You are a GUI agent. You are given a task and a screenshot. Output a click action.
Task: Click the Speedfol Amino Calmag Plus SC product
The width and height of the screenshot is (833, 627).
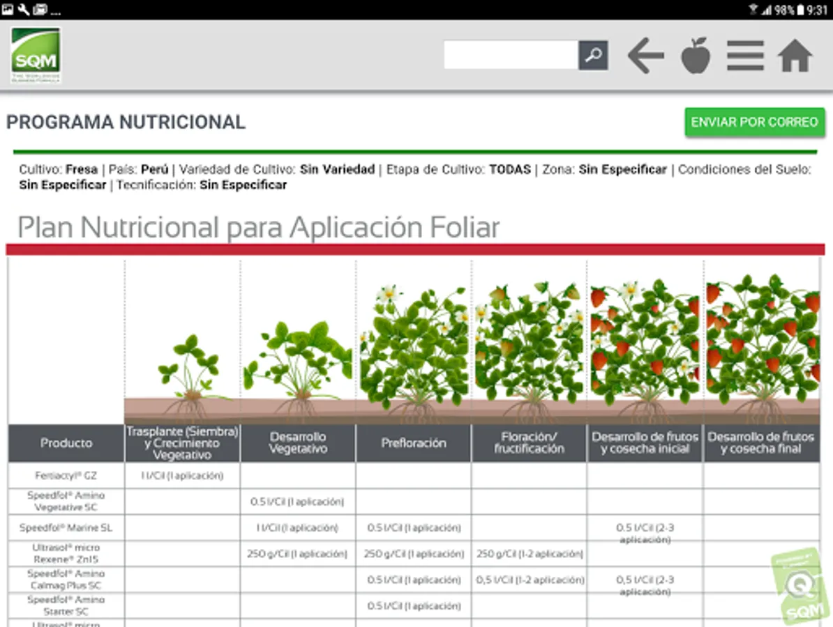click(66, 579)
